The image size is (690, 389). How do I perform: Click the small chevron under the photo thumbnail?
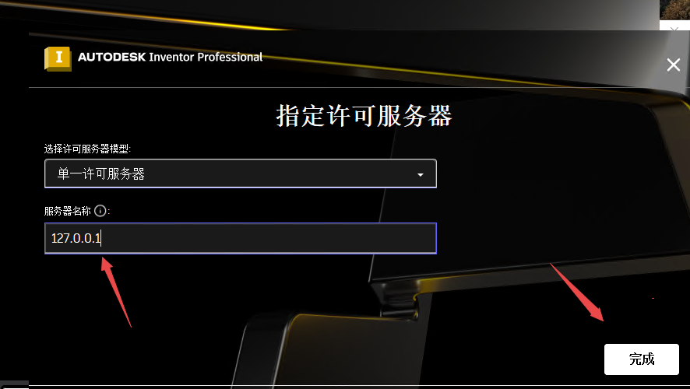[x=674, y=29]
